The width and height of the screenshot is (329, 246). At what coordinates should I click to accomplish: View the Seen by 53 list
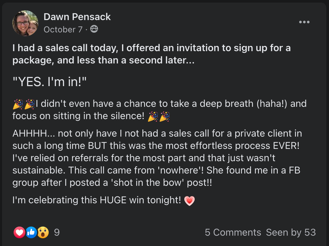pyautogui.click(x=291, y=232)
